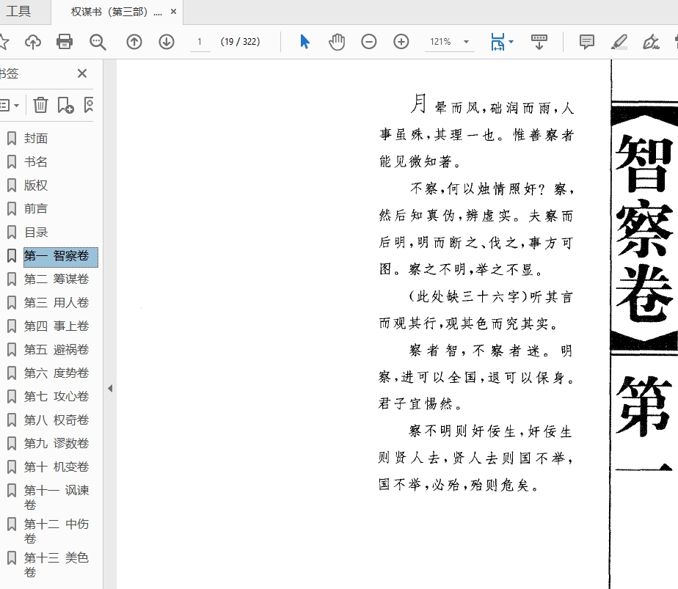The image size is (678, 589).
Task: Go to the previous page with up arrow
Action: point(134,42)
